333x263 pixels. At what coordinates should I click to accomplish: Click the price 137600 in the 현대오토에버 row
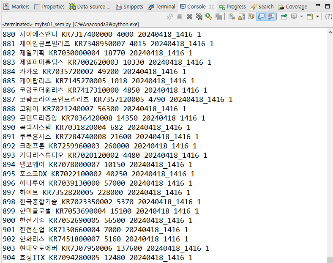(129, 248)
